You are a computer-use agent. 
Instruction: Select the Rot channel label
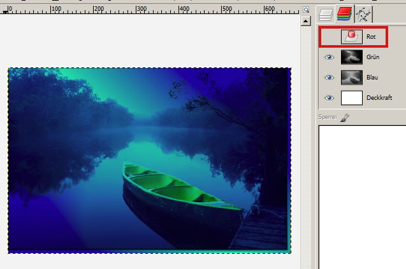[x=371, y=37]
